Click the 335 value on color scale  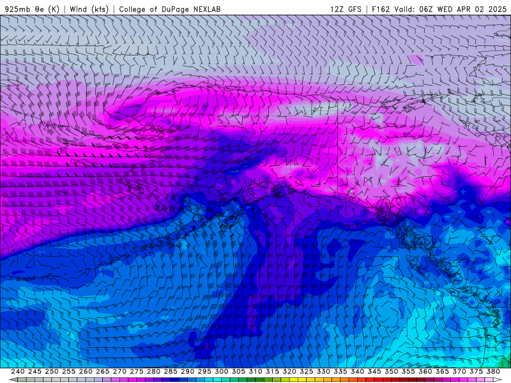coord(340,372)
